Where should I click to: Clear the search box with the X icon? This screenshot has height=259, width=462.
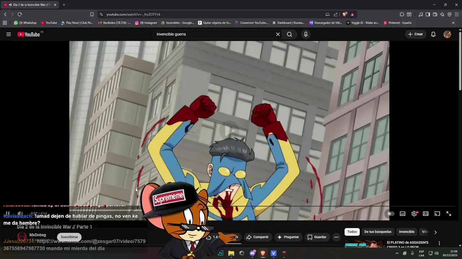click(278, 34)
